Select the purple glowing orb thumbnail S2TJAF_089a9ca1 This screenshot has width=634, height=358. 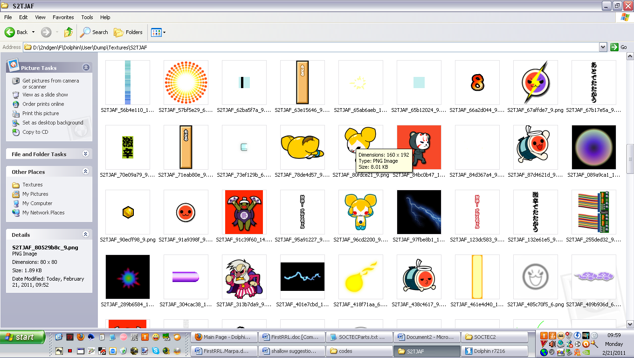[594, 147]
